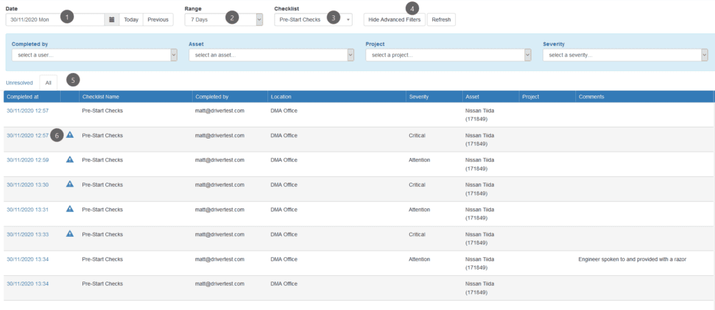Click the Asset column header
715x310 pixels.
click(x=491, y=97)
